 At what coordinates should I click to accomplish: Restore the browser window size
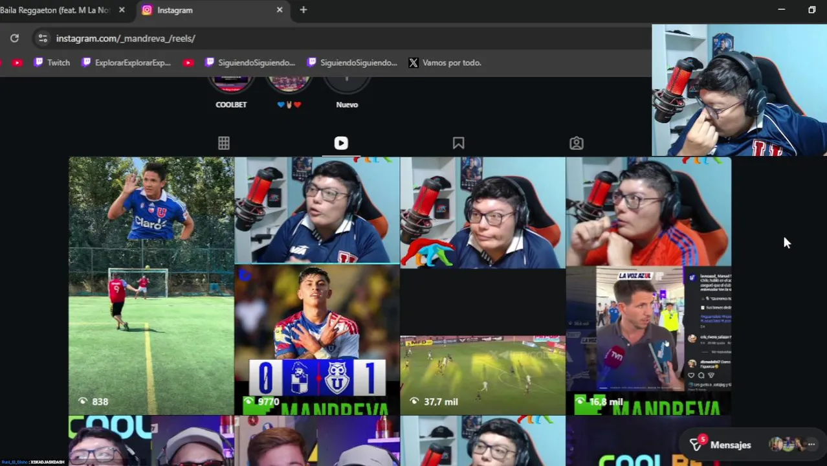(811, 10)
